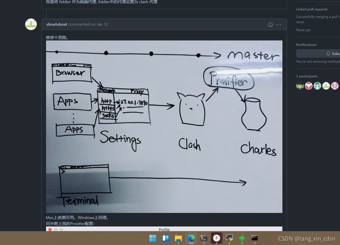Open the green identicon participant avatar
This screenshot has width=340, height=245.
coord(326,86)
